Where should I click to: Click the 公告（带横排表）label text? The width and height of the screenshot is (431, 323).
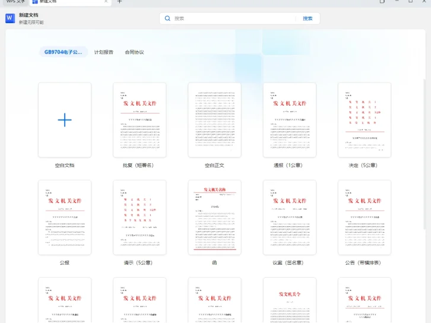pos(363,262)
